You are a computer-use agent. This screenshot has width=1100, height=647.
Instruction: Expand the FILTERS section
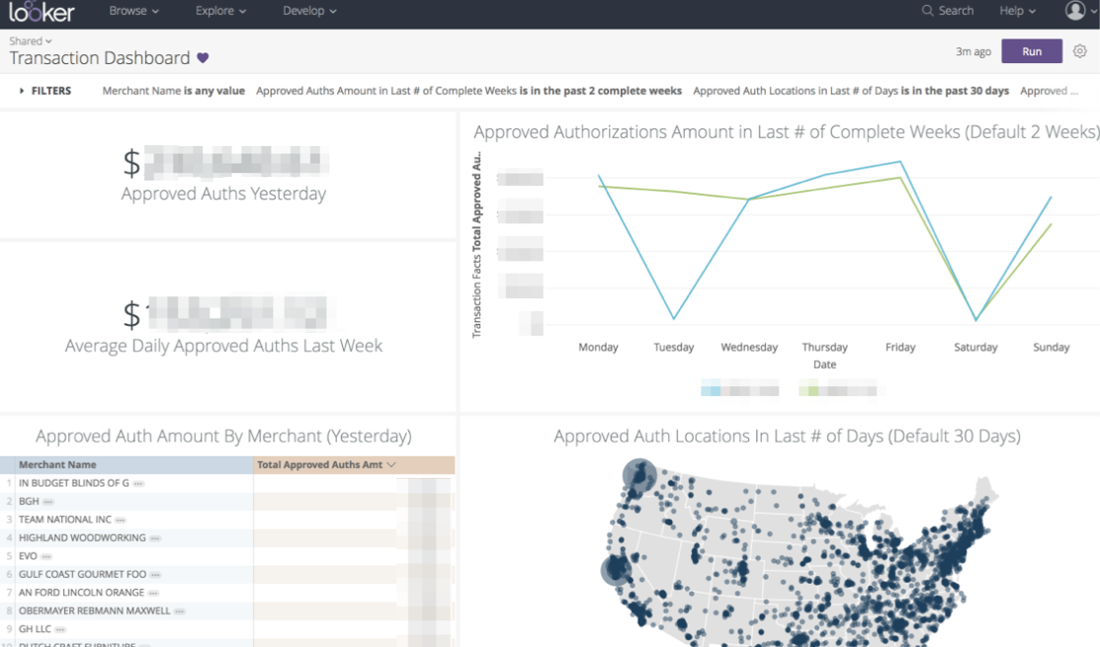pyautogui.click(x=45, y=91)
